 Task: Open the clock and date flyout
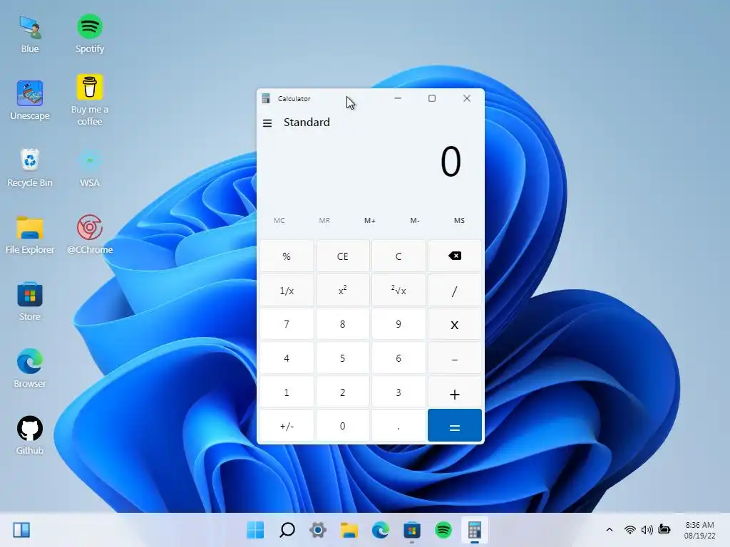pyautogui.click(x=699, y=530)
